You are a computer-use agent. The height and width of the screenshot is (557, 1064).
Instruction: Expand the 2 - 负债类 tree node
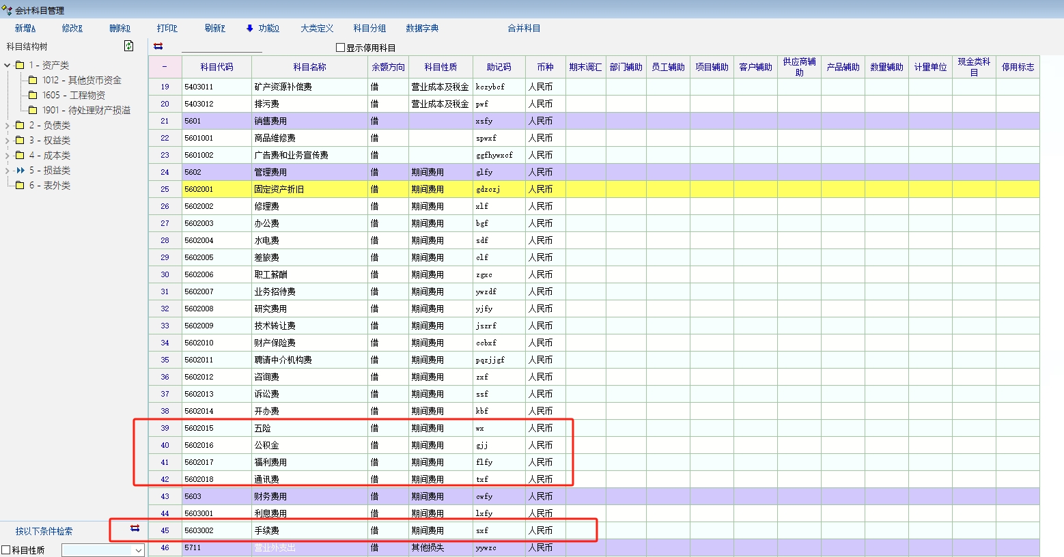coord(8,126)
